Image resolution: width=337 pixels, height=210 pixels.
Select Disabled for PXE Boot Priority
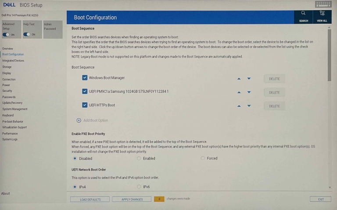pos(75,158)
